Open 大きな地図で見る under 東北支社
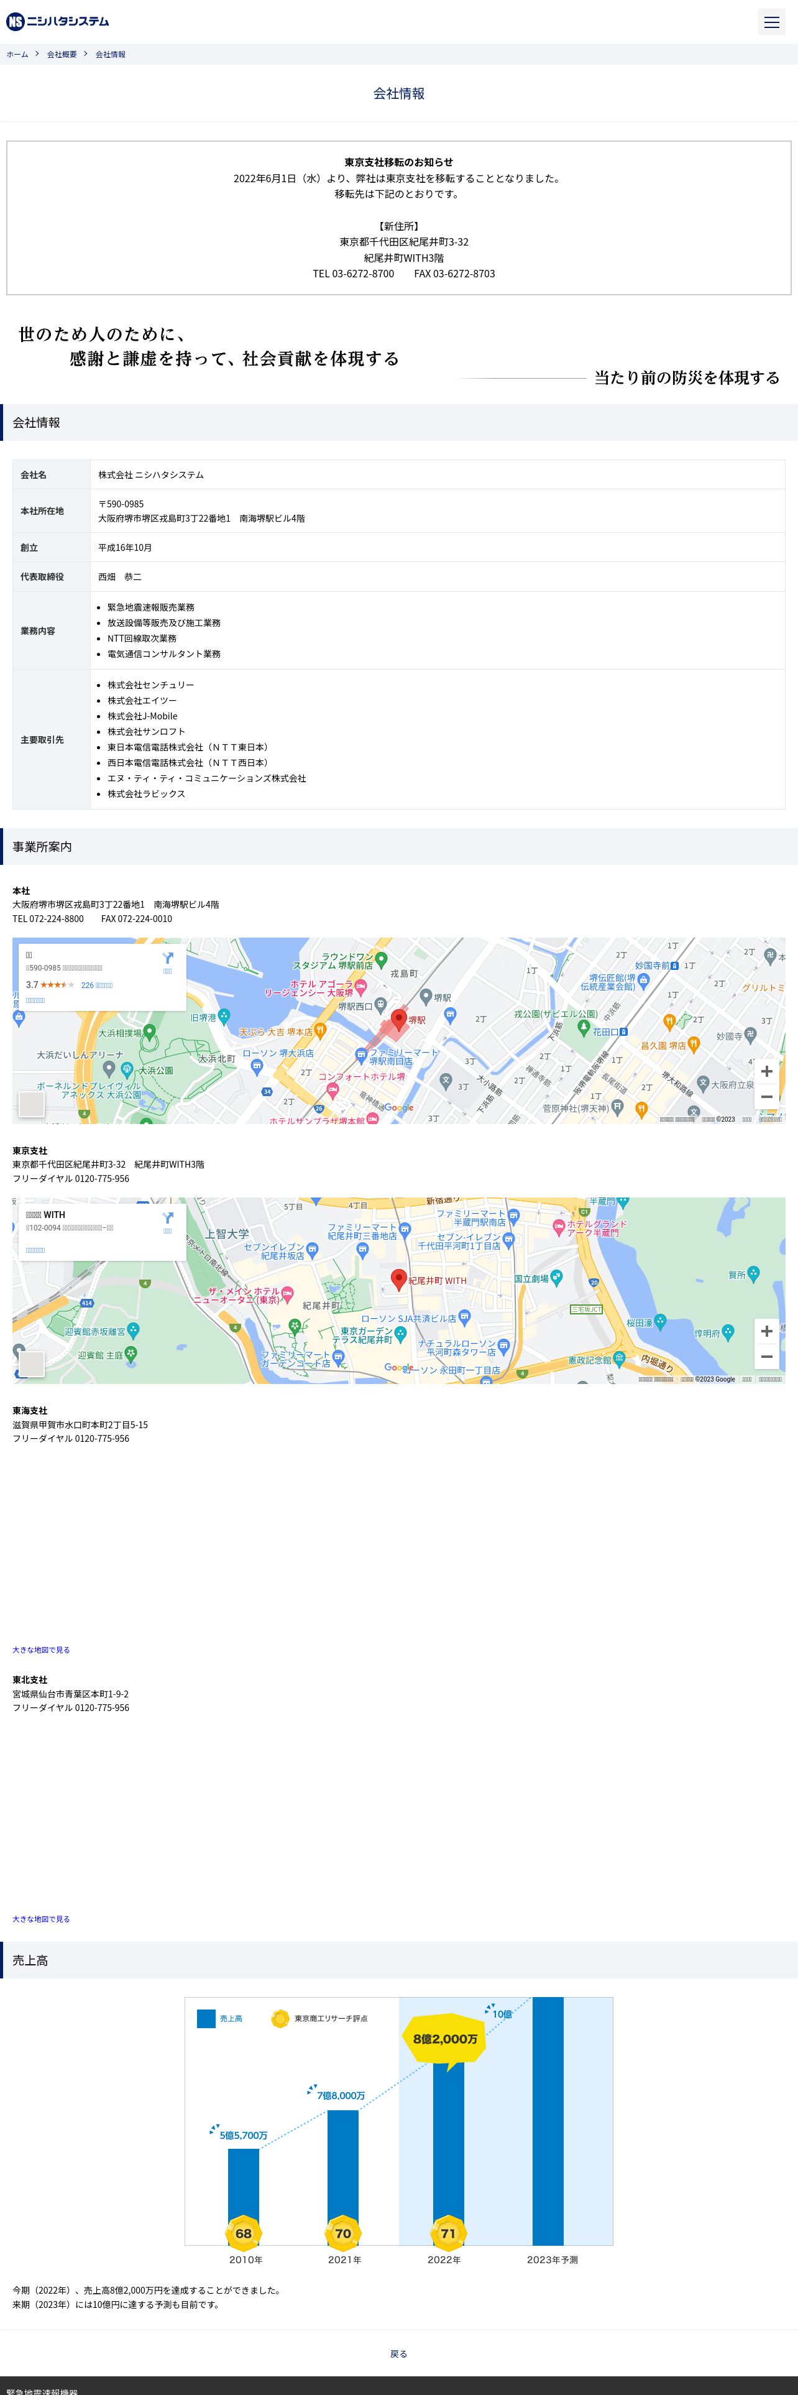The image size is (798, 2395). click(41, 1919)
